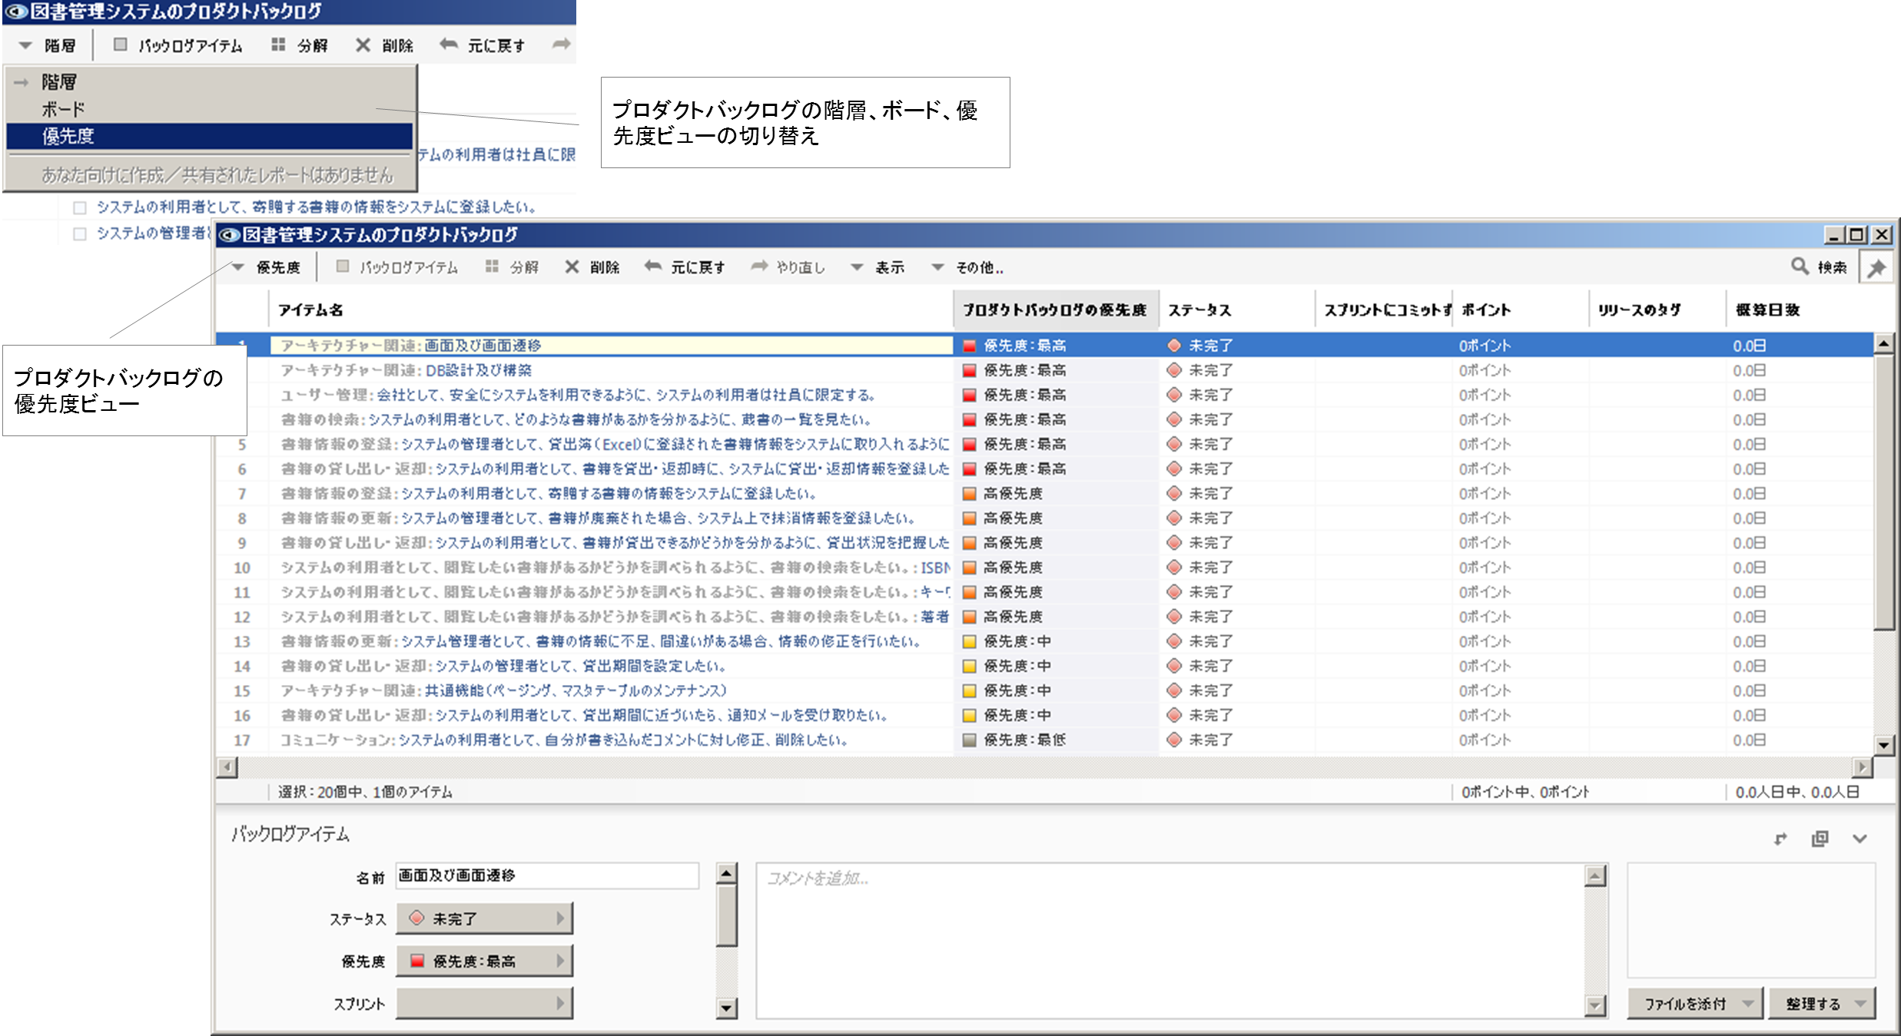Click detail fields scrollbar down arrow

tap(726, 1008)
